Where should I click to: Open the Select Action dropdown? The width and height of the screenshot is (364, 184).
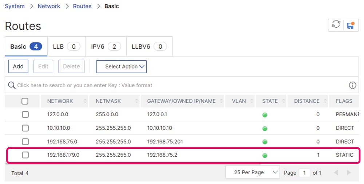point(122,66)
